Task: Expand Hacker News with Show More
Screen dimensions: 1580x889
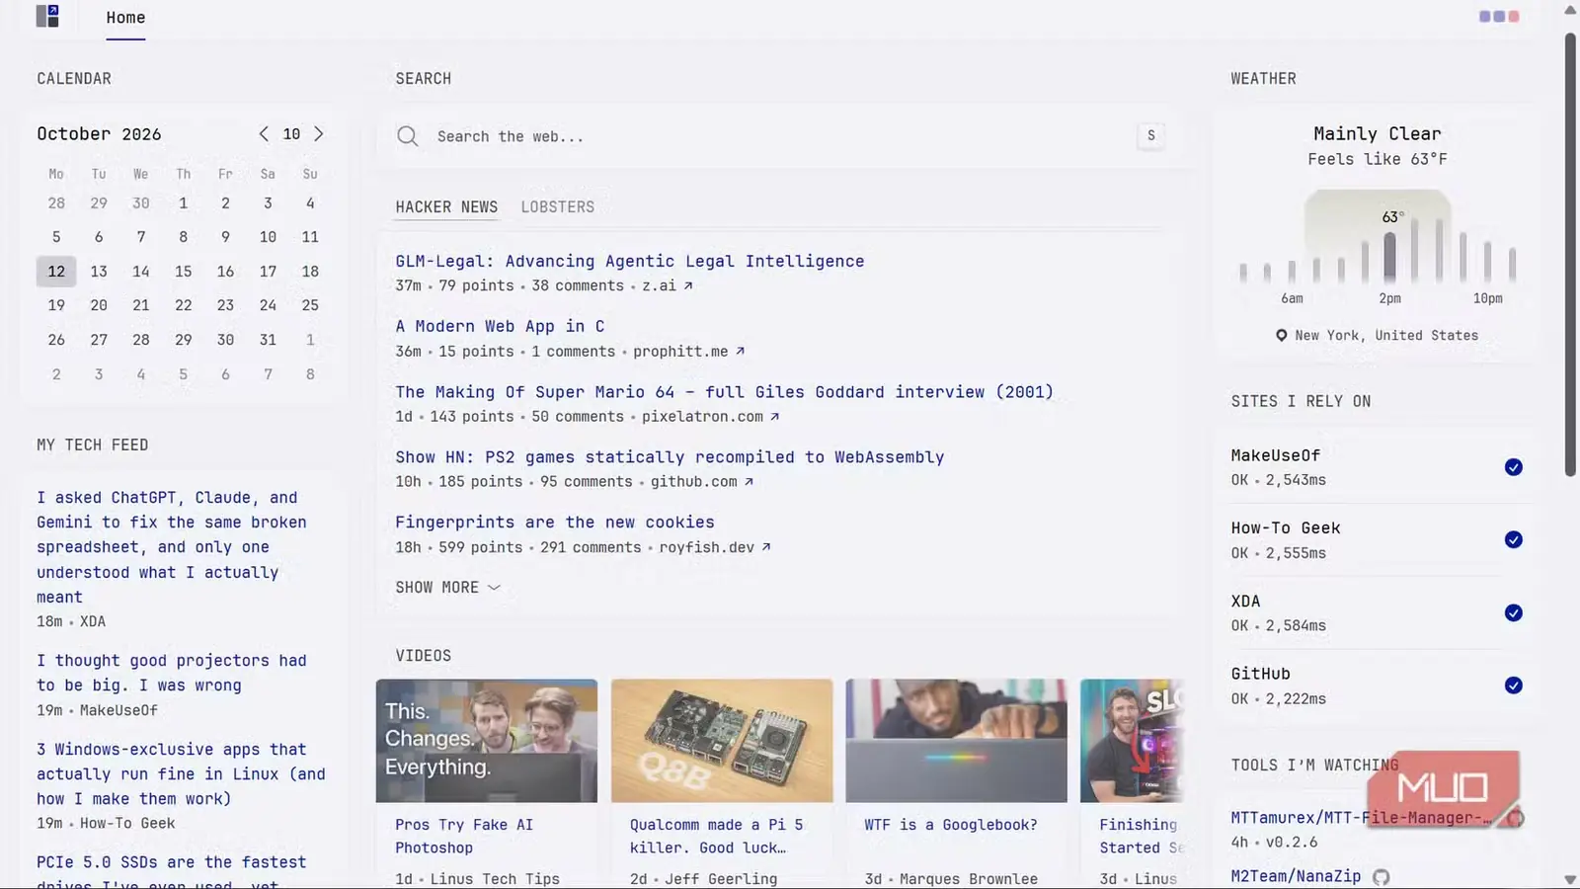Action: coord(447,587)
